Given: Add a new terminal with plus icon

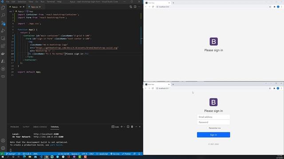Looking at the screenshot, I should [122, 127].
